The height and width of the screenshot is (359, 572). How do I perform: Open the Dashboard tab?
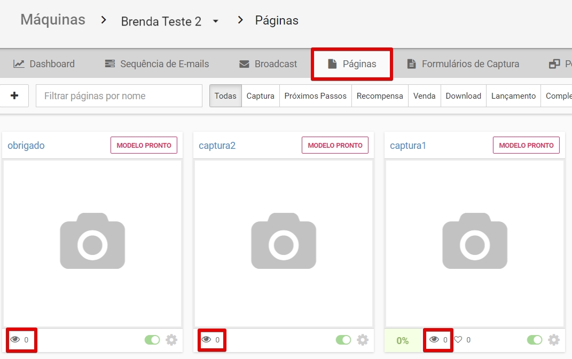[x=44, y=64]
